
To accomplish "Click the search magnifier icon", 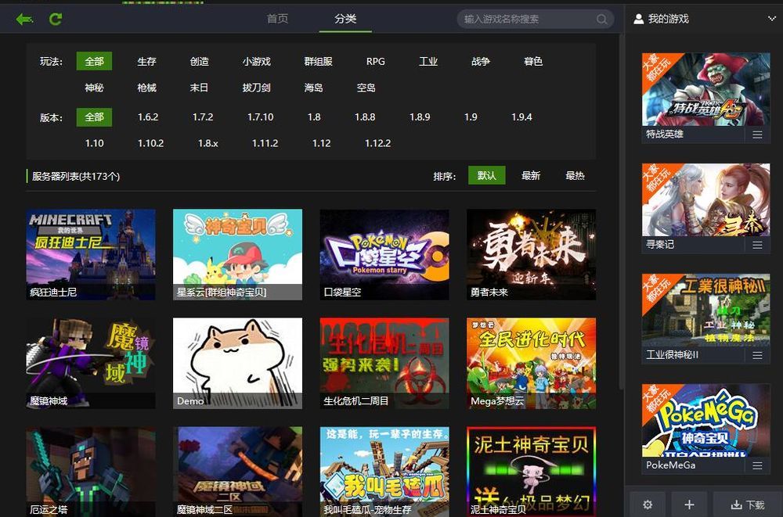I will (601, 19).
